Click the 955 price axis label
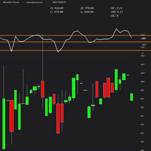The height and width of the screenshot is (151, 151). pyautogui.click(x=142, y=99)
